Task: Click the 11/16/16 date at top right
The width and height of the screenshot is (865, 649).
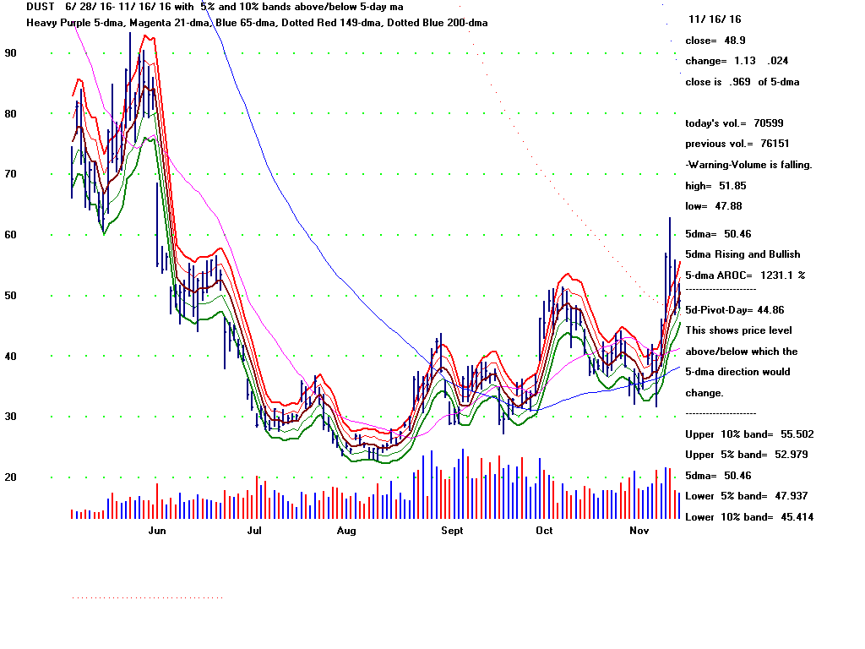Action: point(715,19)
